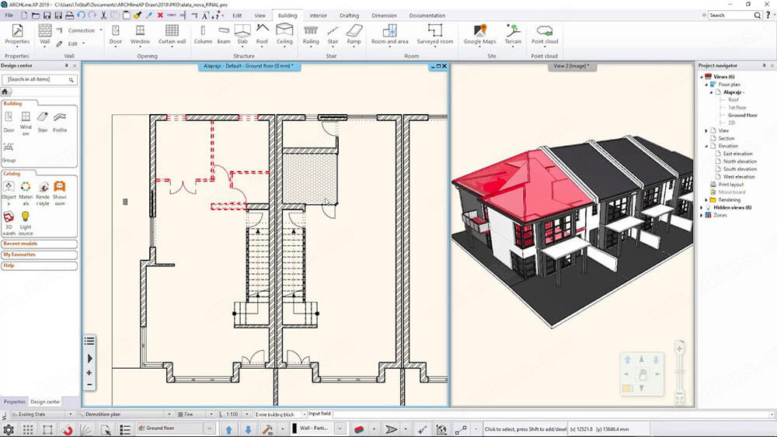Open Material catalog in Design center
This screenshot has width=777, height=437.
pyautogui.click(x=26, y=192)
